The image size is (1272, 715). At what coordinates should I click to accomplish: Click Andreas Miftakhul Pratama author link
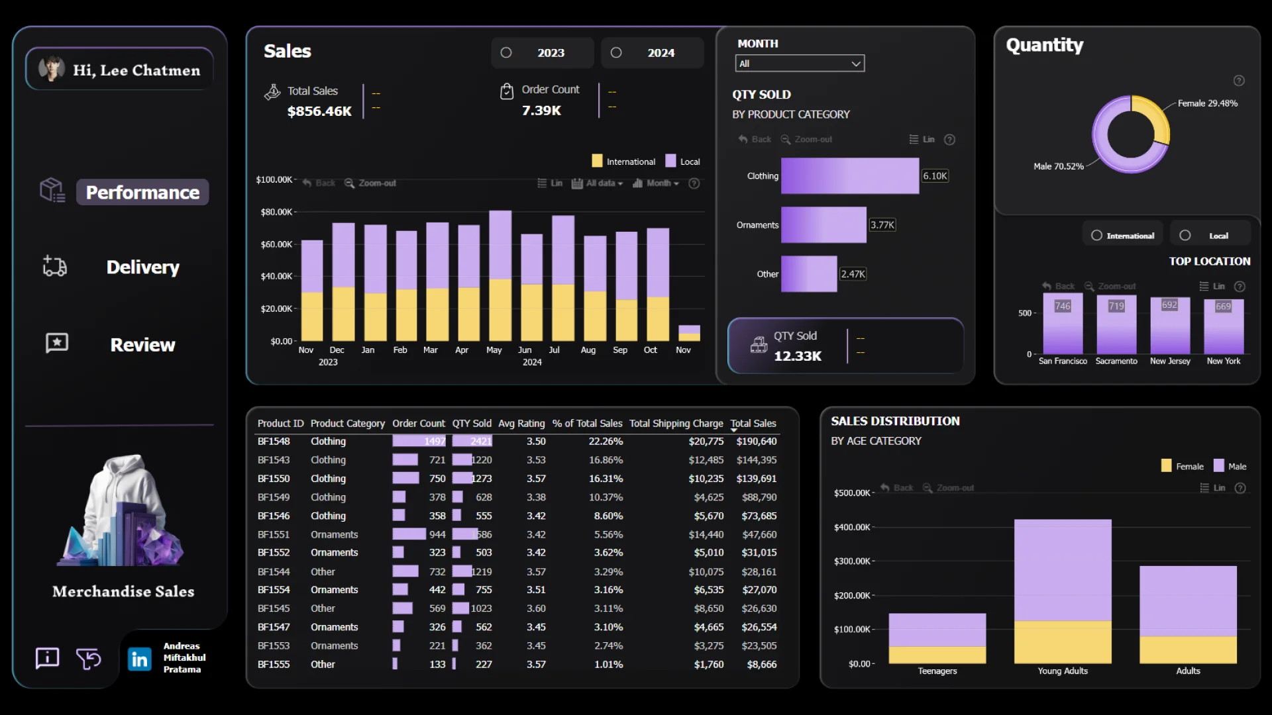tap(184, 658)
